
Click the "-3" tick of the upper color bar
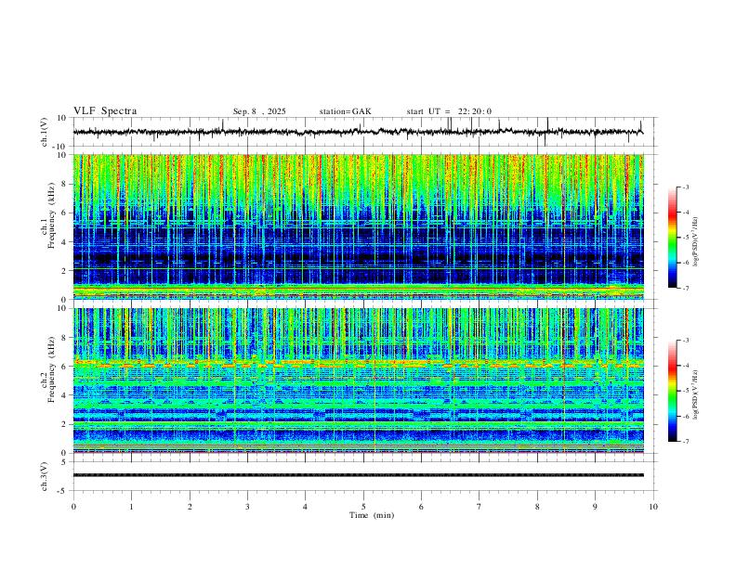point(686,187)
